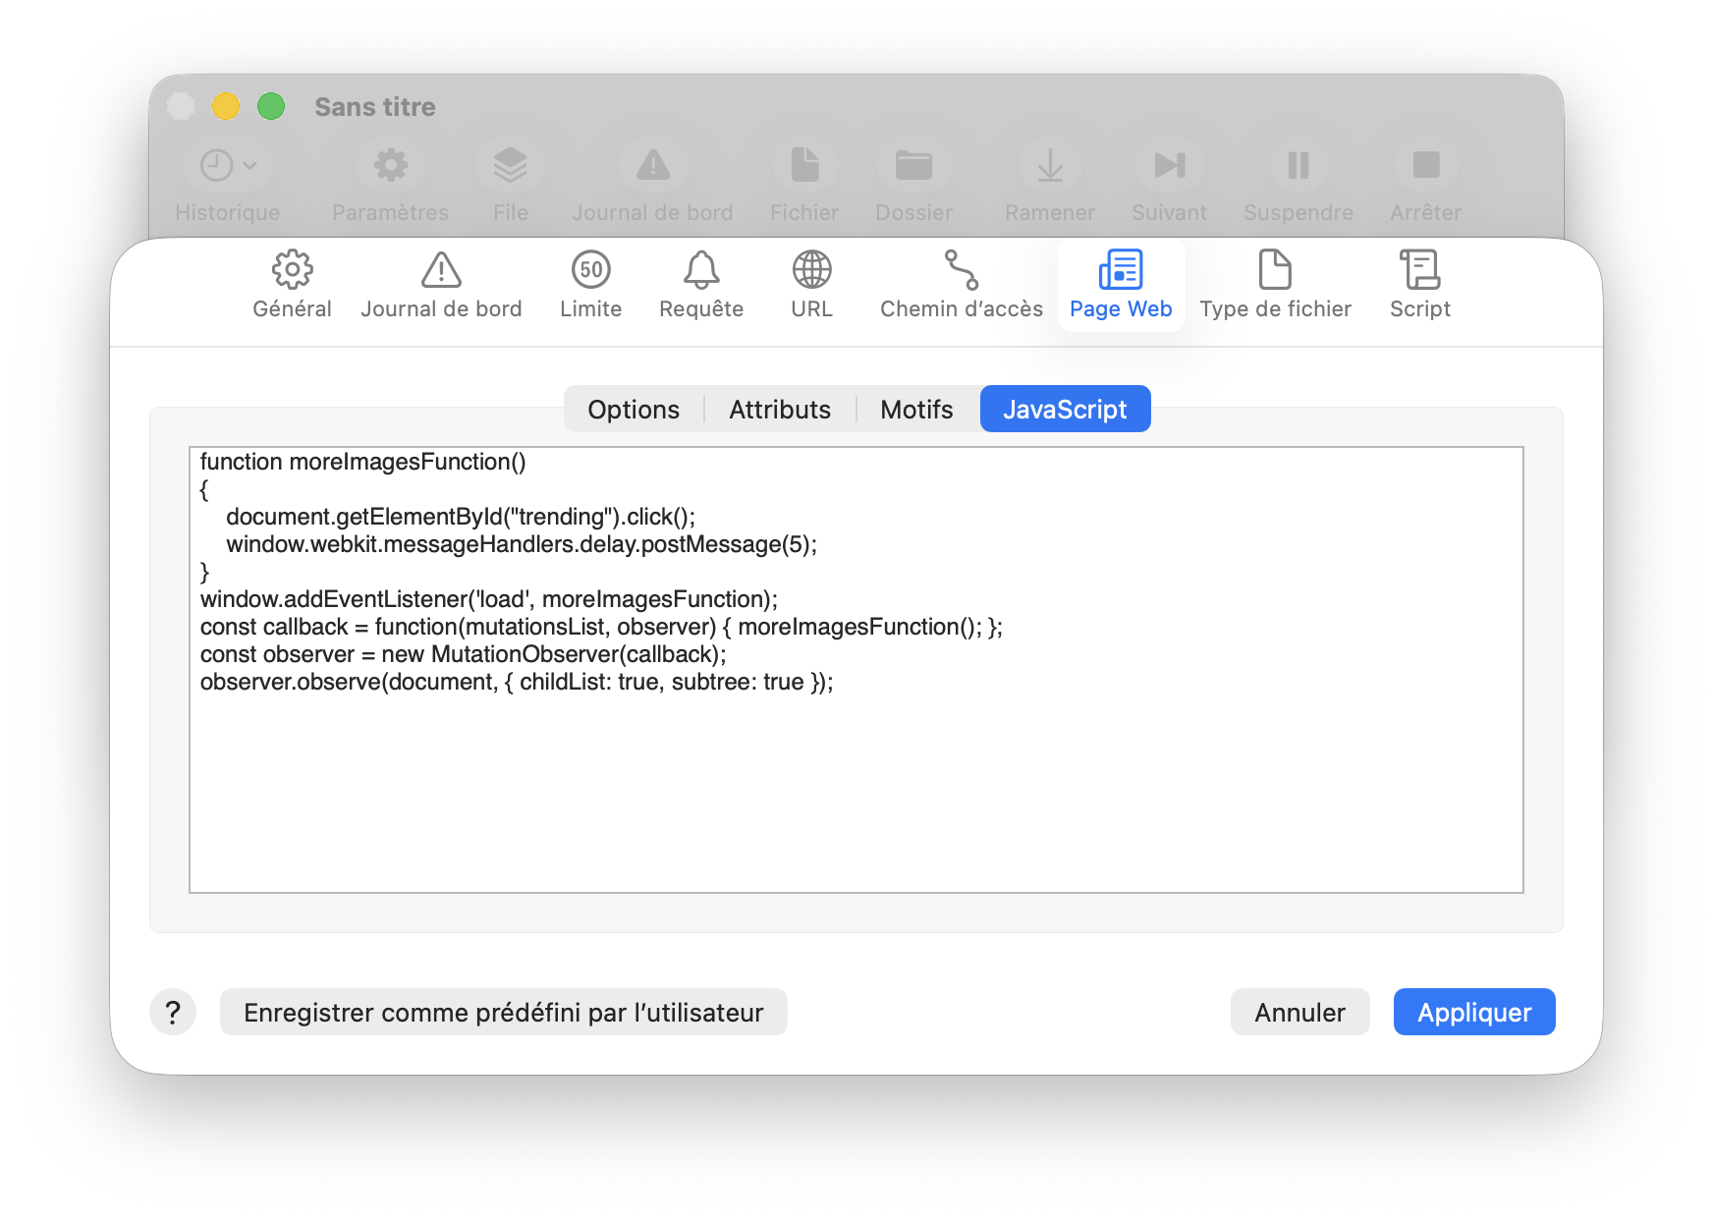Expand the Historique dropdown in the toolbar
1713x1220 pixels.
point(228,166)
